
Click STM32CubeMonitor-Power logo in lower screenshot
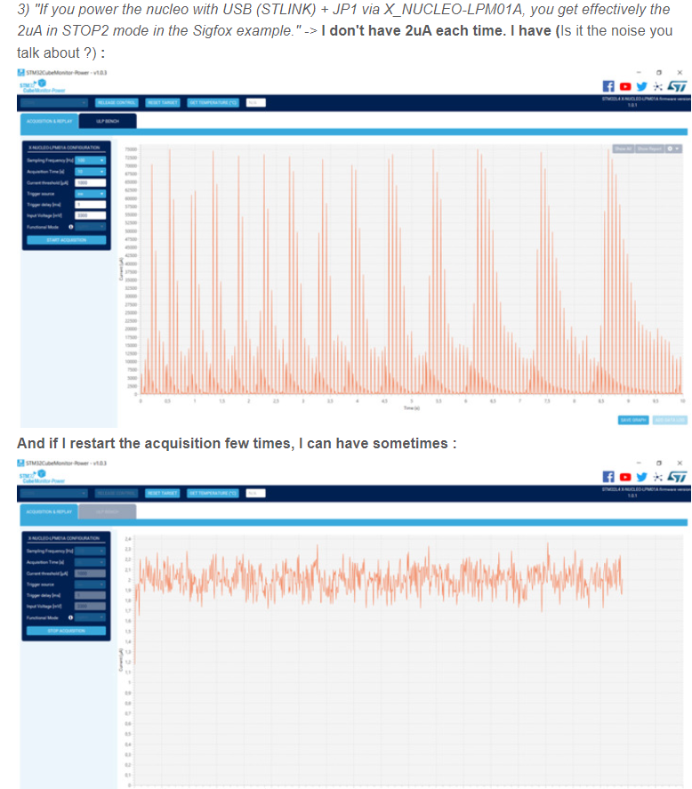pyautogui.click(x=42, y=477)
